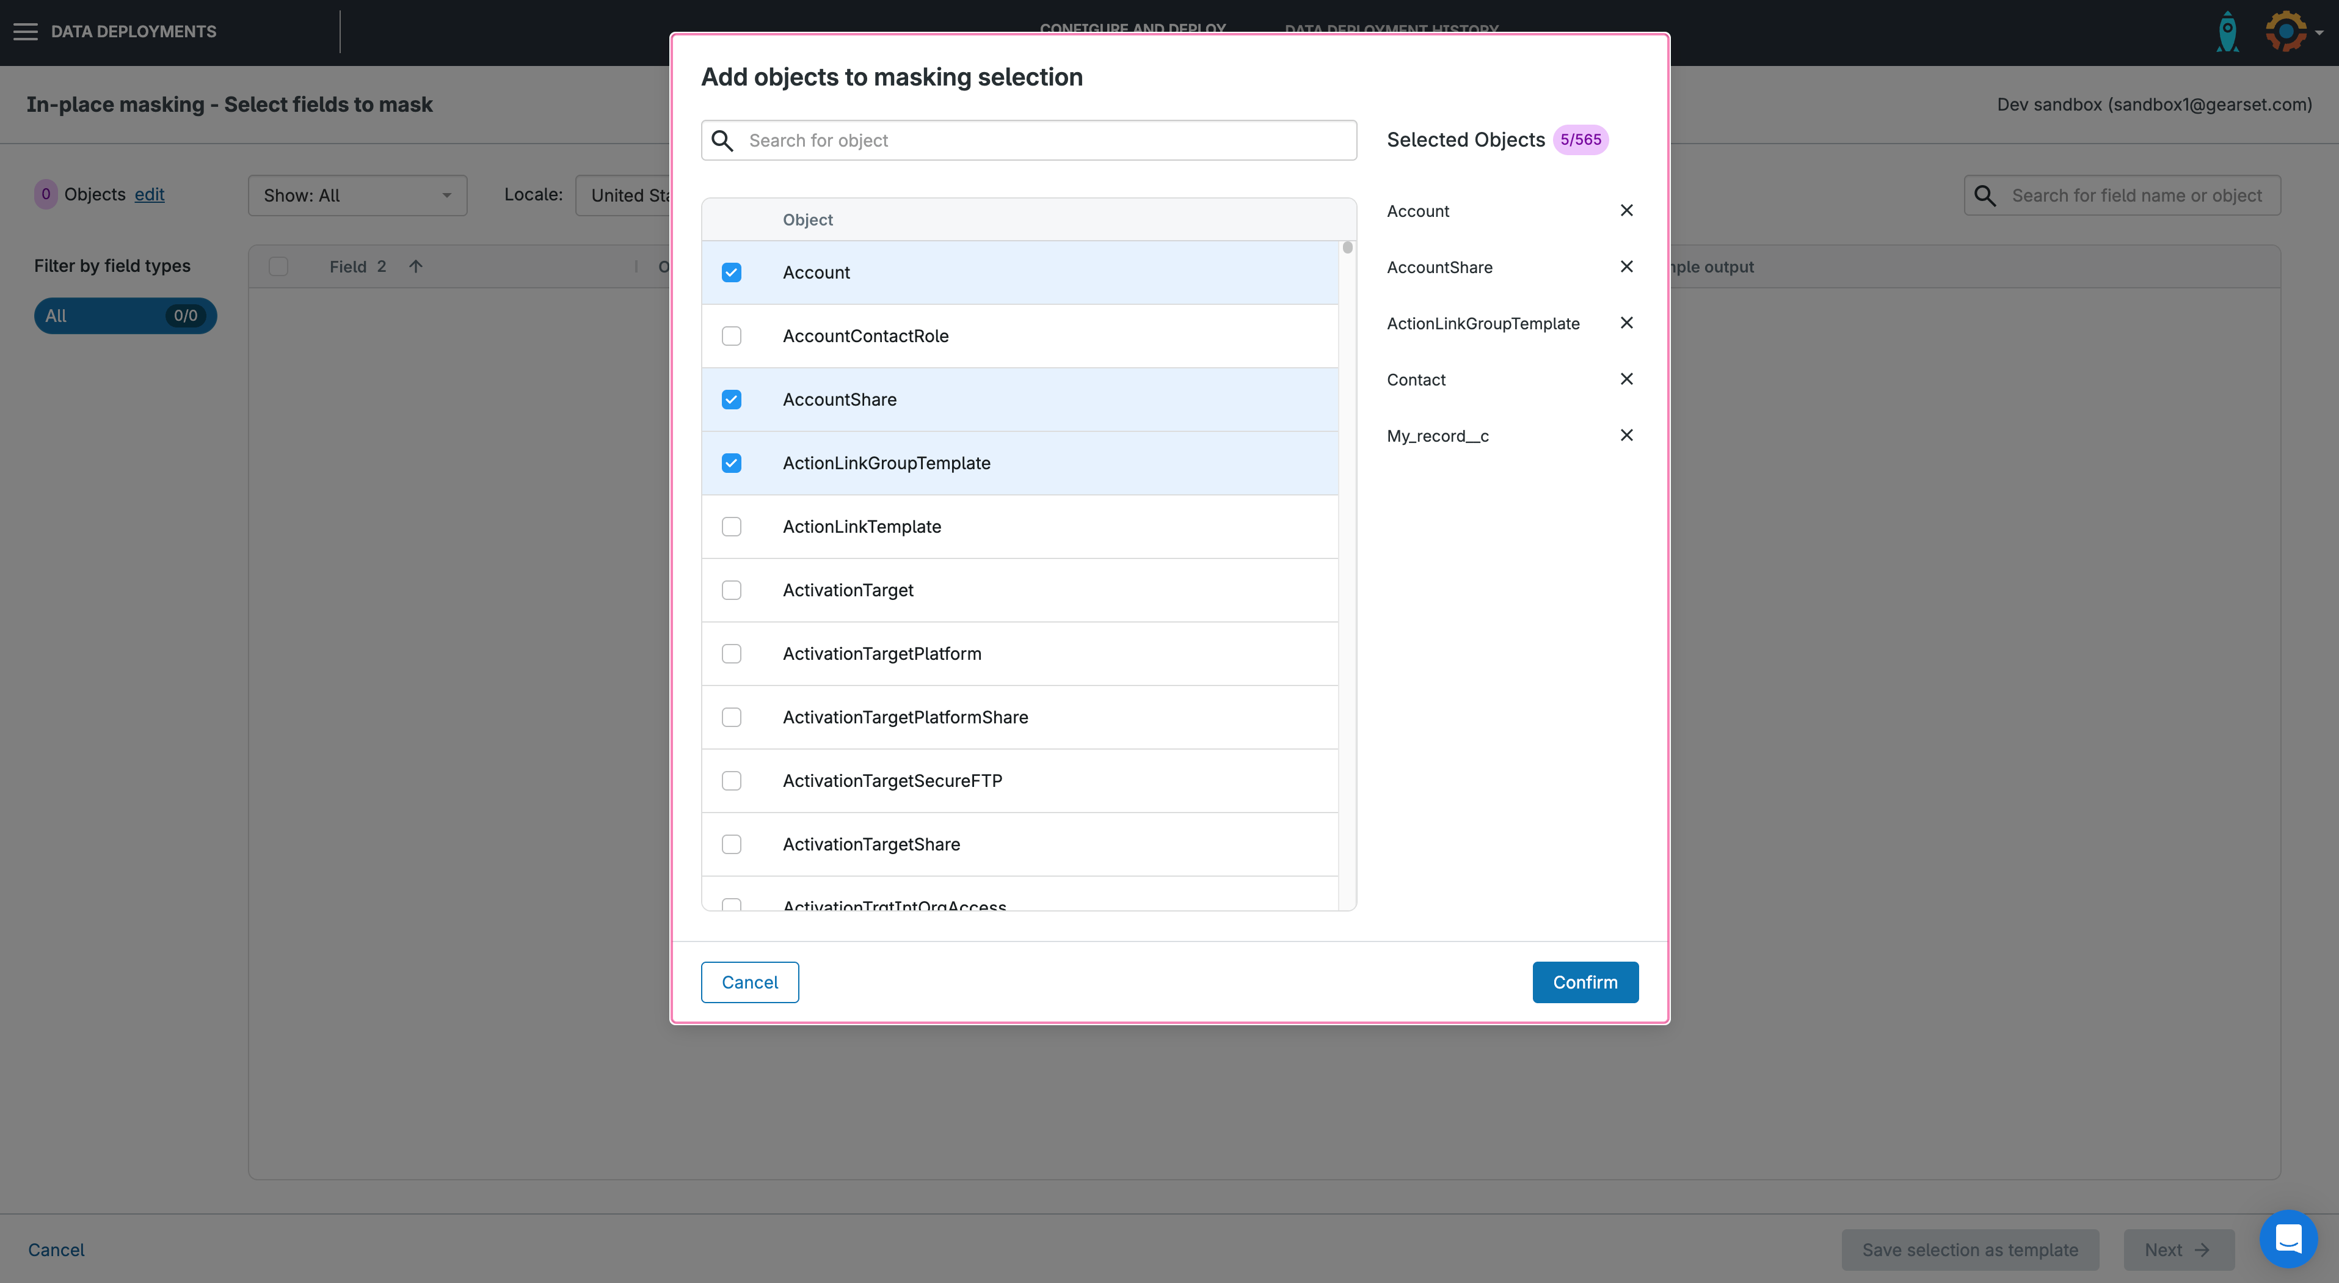
Task: Check the ActivationTarget checkbox
Action: point(731,591)
